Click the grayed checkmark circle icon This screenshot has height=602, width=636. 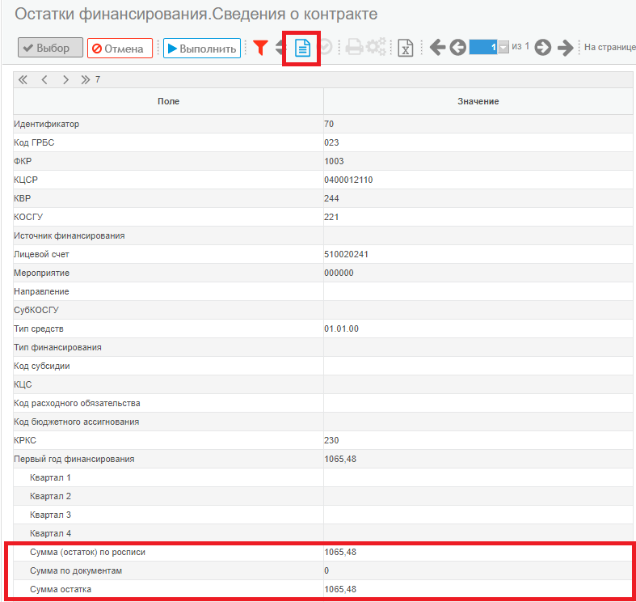[x=326, y=47]
